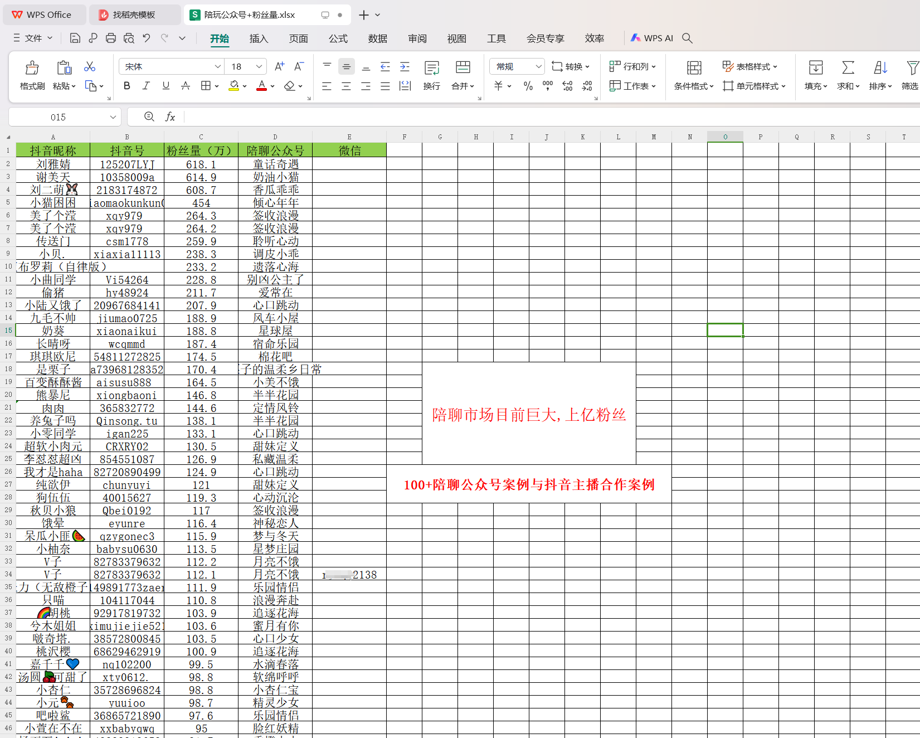
Task: Switch to the 插入 ribbon tab
Action: click(x=259, y=38)
